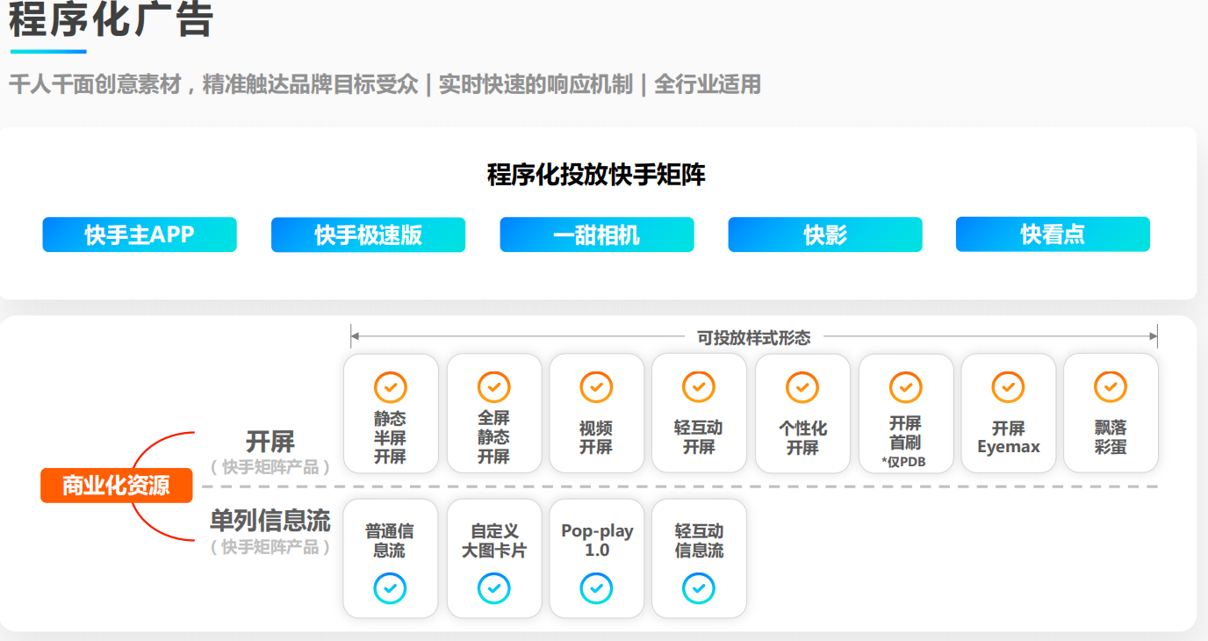Select the 快手极速版 button
This screenshot has width=1208, height=641.
coord(368,234)
